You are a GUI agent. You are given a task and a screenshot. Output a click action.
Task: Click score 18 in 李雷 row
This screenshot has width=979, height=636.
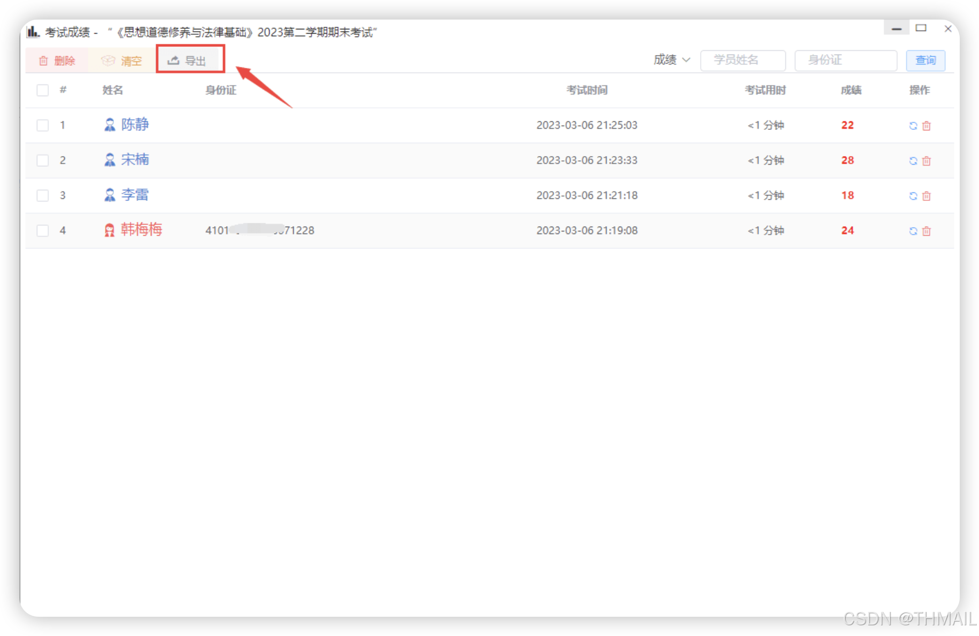tap(847, 196)
